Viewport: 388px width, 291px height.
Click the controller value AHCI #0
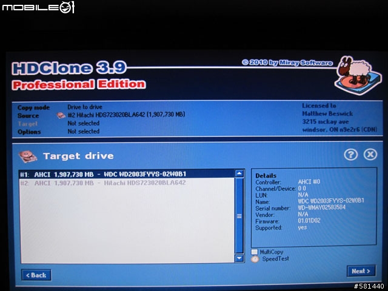pos(309,182)
